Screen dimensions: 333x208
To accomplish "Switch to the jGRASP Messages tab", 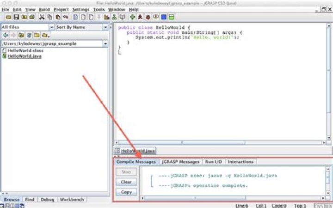I will (x=180, y=162).
